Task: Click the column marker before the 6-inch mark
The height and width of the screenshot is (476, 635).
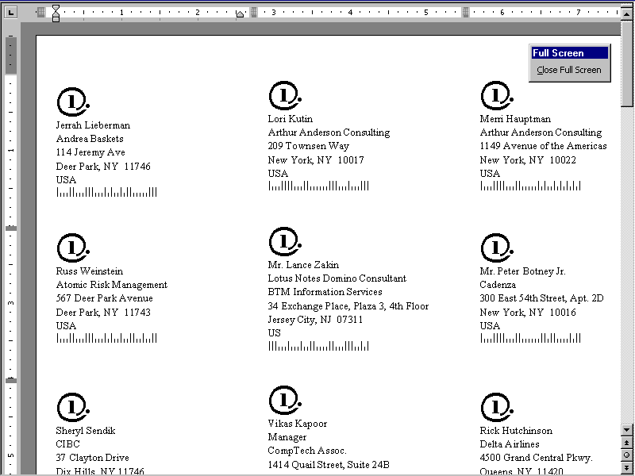Action: pos(467,12)
